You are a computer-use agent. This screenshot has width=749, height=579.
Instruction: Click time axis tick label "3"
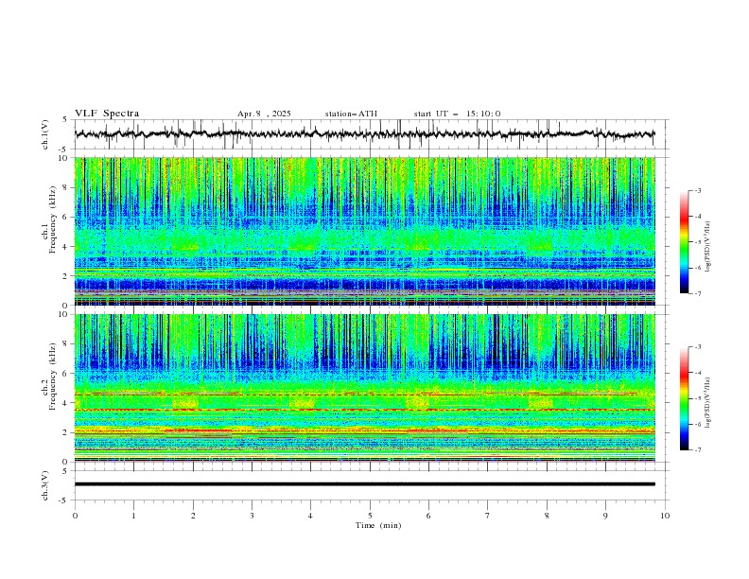(252, 516)
